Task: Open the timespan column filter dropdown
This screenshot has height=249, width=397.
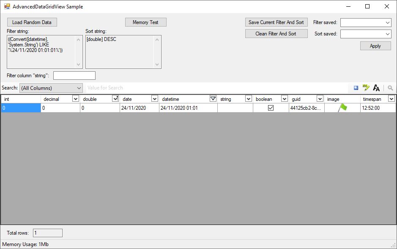Action: coord(391,98)
